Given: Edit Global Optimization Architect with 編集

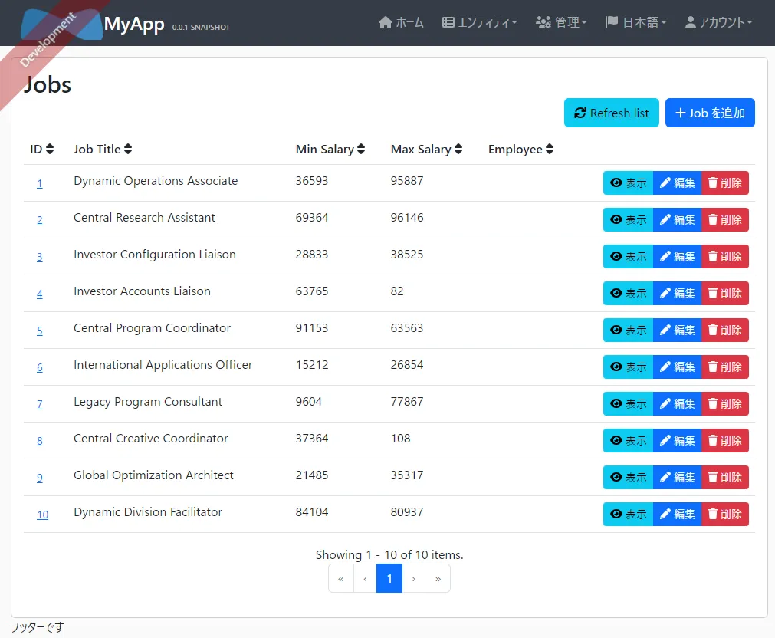Looking at the screenshot, I should tap(677, 477).
